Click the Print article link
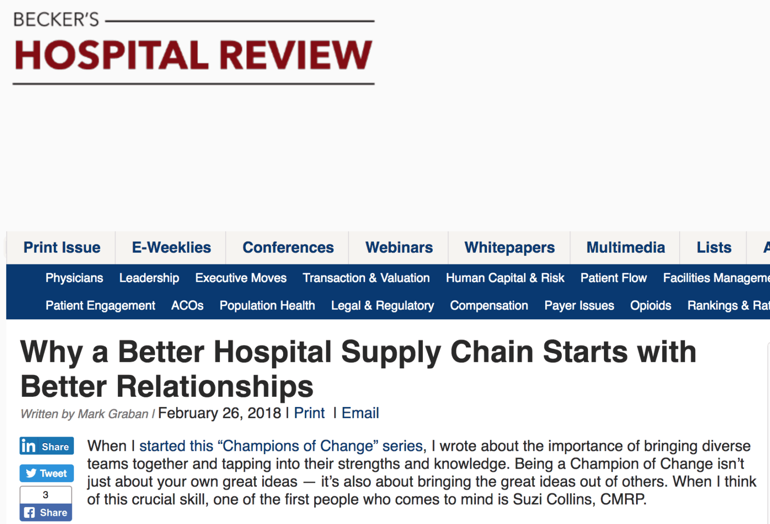The width and height of the screenshot is (770, 524). click(309, 413)
